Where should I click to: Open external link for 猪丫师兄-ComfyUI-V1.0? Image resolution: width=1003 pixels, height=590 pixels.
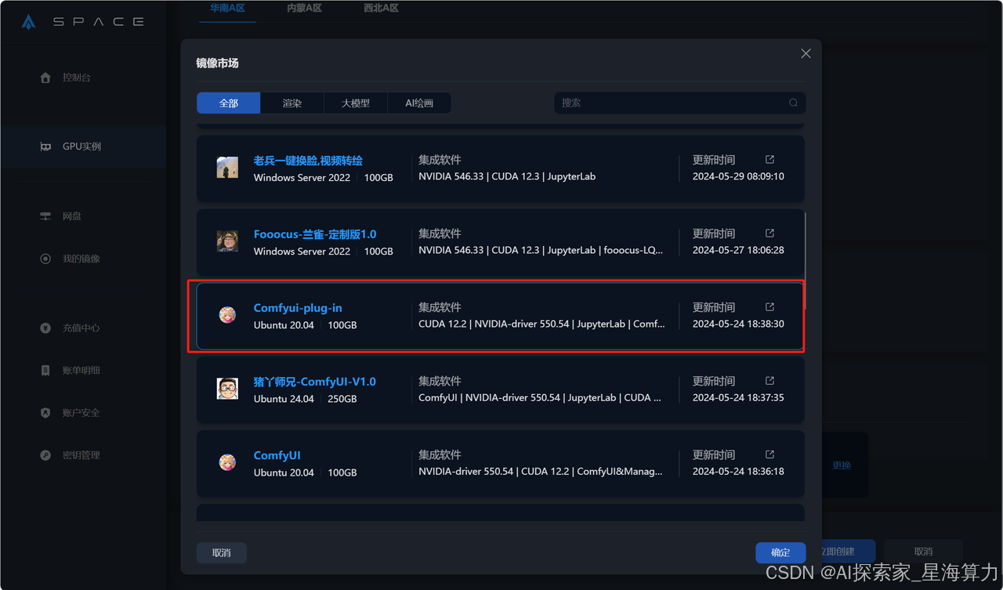pyautogui.click(x=769, y=381)
